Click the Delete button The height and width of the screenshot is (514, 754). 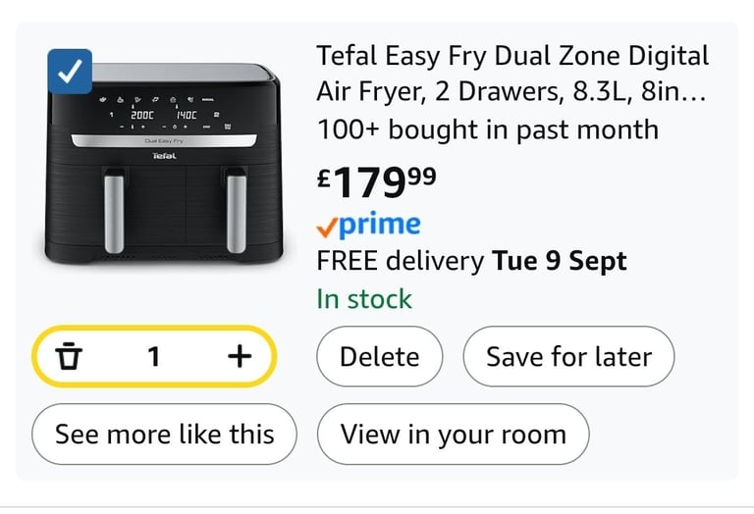coord(379,356)
